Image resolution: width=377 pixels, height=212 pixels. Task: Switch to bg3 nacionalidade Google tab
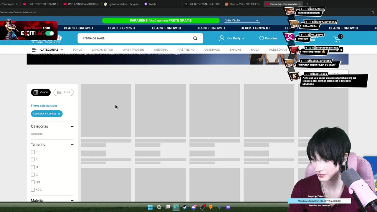(x=121, y=4)
